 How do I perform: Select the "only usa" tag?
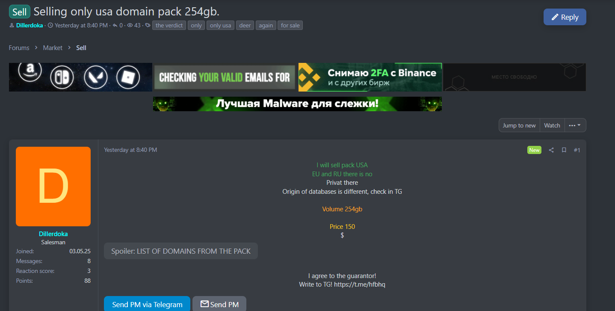(x=220, y=25)
